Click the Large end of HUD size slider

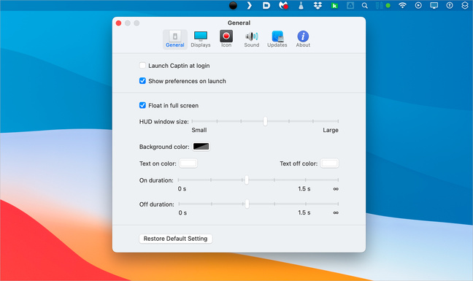tap(331, 130)
